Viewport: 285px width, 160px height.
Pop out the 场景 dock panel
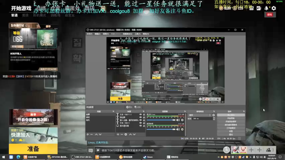(x=113, y=111)
